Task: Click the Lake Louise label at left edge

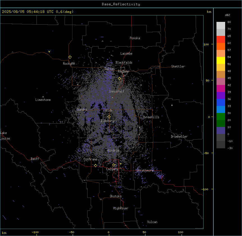Action: [5, 136]
